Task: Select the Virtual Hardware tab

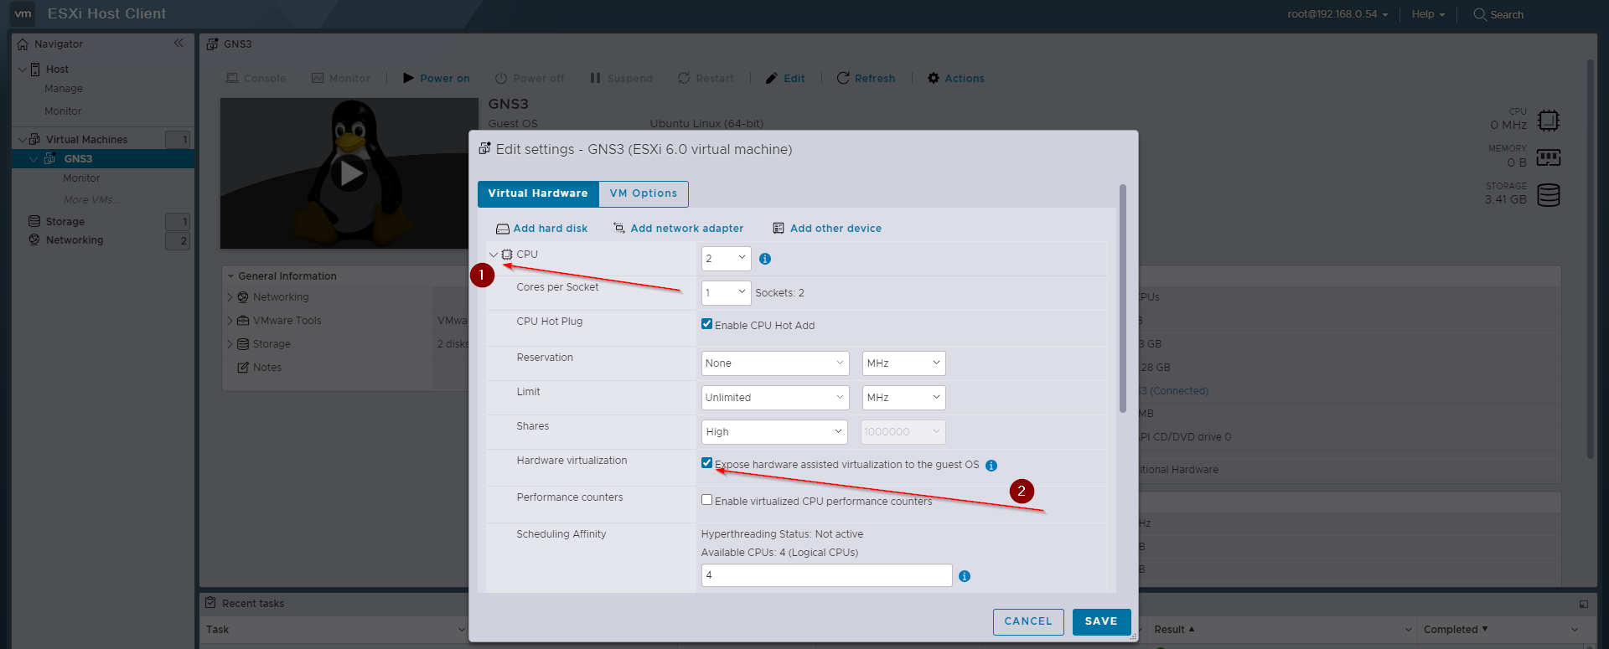Action: click(538, 193)
